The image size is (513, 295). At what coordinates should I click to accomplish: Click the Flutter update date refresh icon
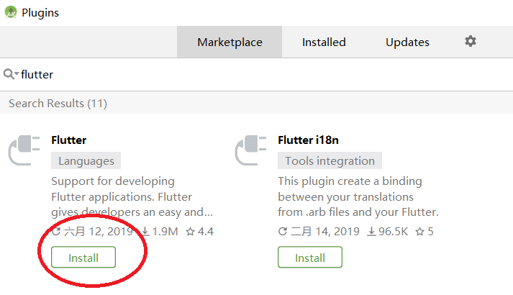[x=56, y=232]
